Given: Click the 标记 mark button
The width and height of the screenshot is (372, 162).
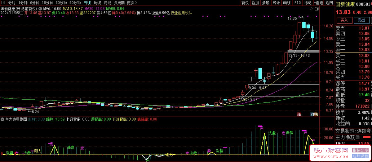Looking at the screenshot, I should pyautogui.click(x=308, y=3).
